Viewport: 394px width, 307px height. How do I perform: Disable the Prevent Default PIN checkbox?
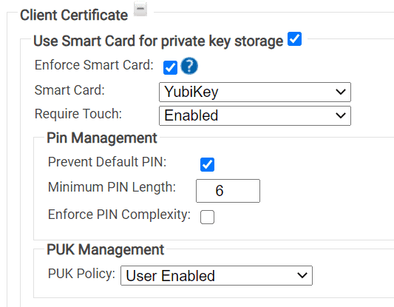click(x=207, y=164)
